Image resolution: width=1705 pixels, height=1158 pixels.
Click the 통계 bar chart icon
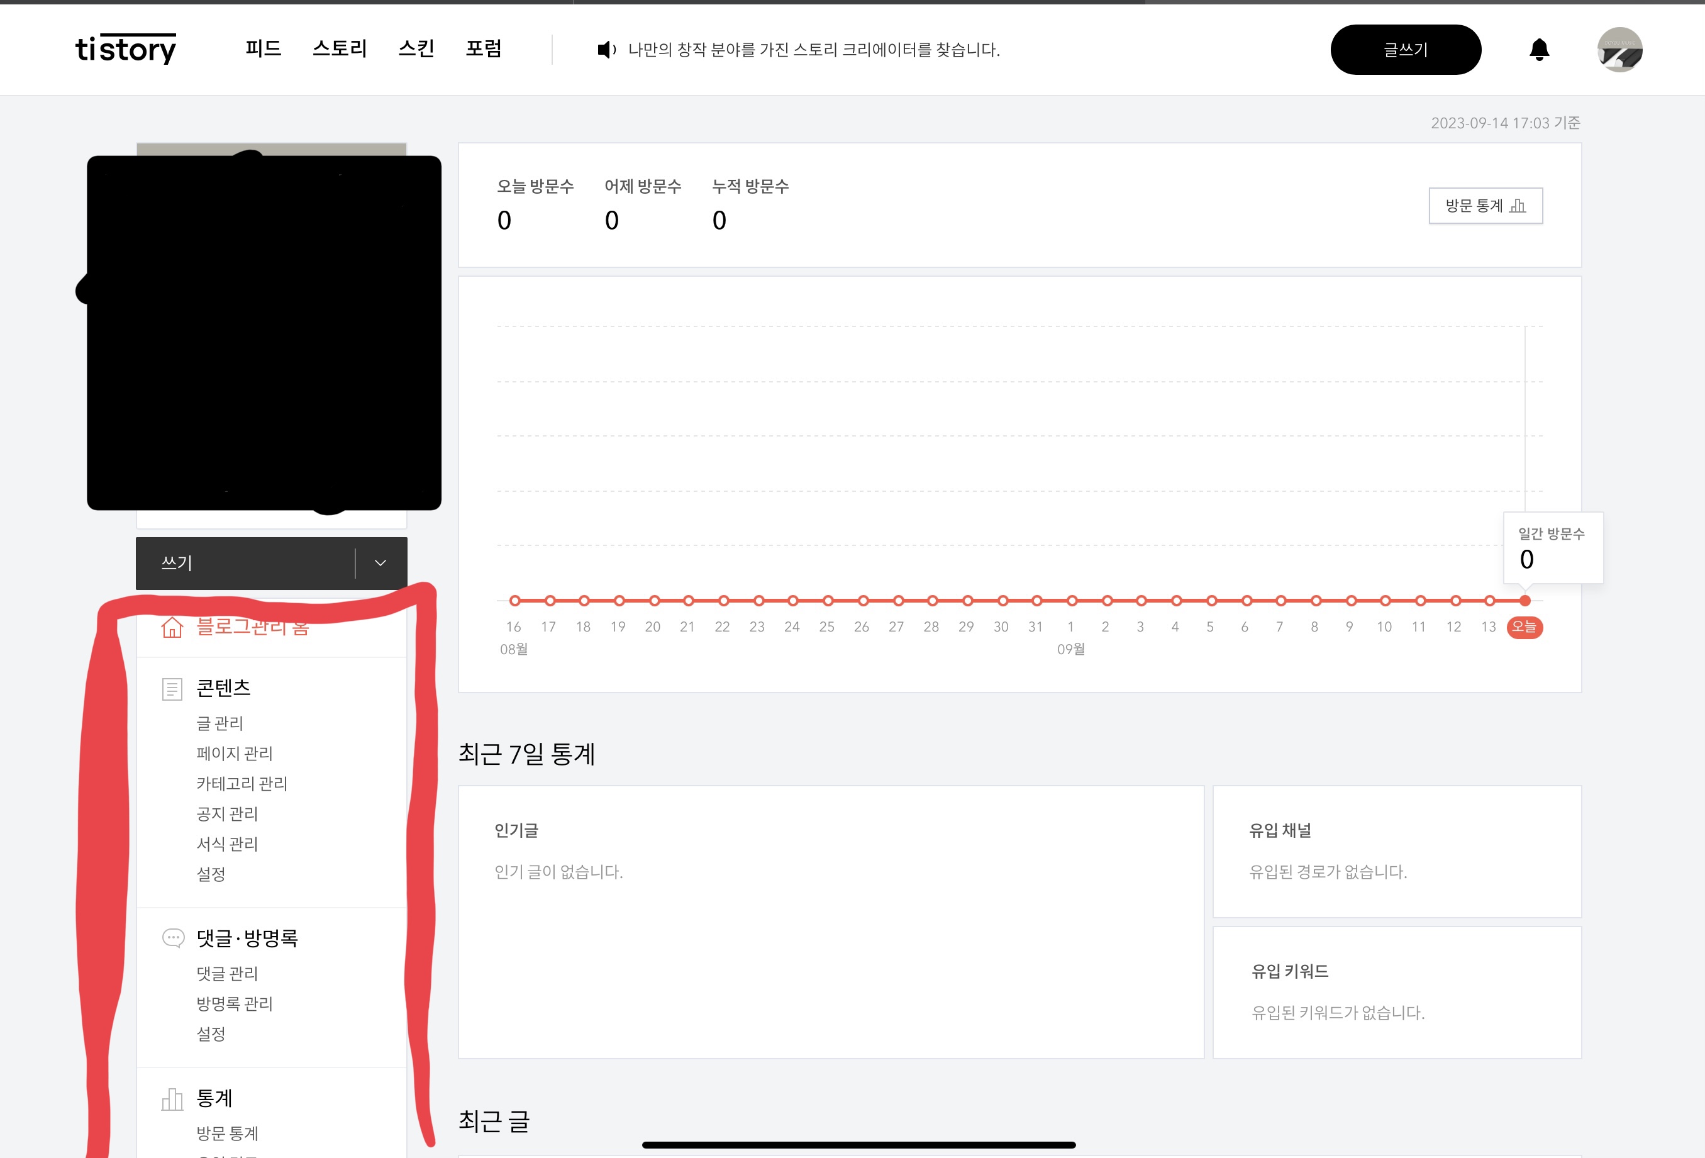coord(172,1098)
